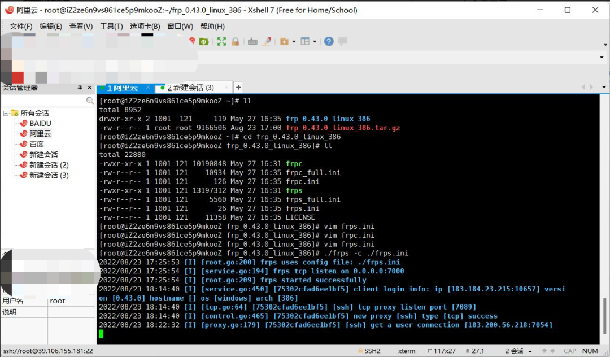Image resolution: width=610 pixels, height=357 pixels.
Task: Open the 查看(V) menu
Action: pyautogui.click(x=81, y=26)
